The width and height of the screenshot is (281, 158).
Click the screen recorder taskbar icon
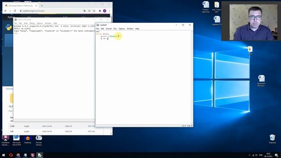pos(32,155)
